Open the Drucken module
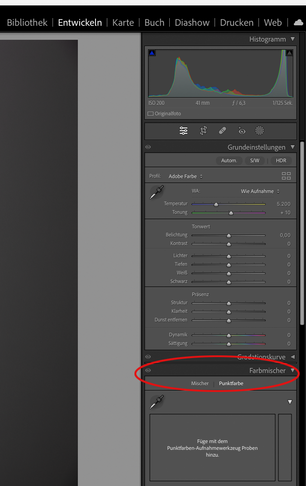Image resolution: width=306 pixels, height=486 pixels. point(237,23)
